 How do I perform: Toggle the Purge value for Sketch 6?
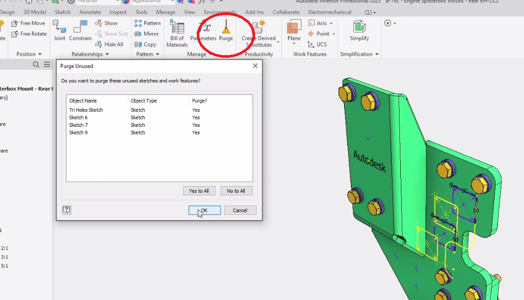196,118
